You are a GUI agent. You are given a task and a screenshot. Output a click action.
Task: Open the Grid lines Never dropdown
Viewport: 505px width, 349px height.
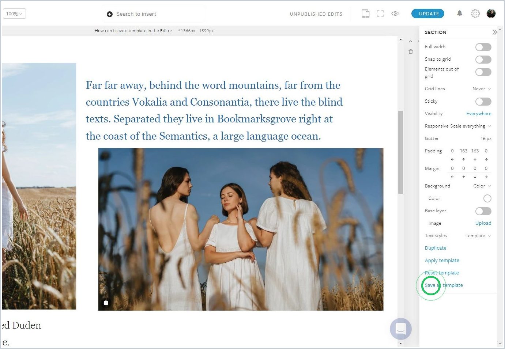(482, 89)
